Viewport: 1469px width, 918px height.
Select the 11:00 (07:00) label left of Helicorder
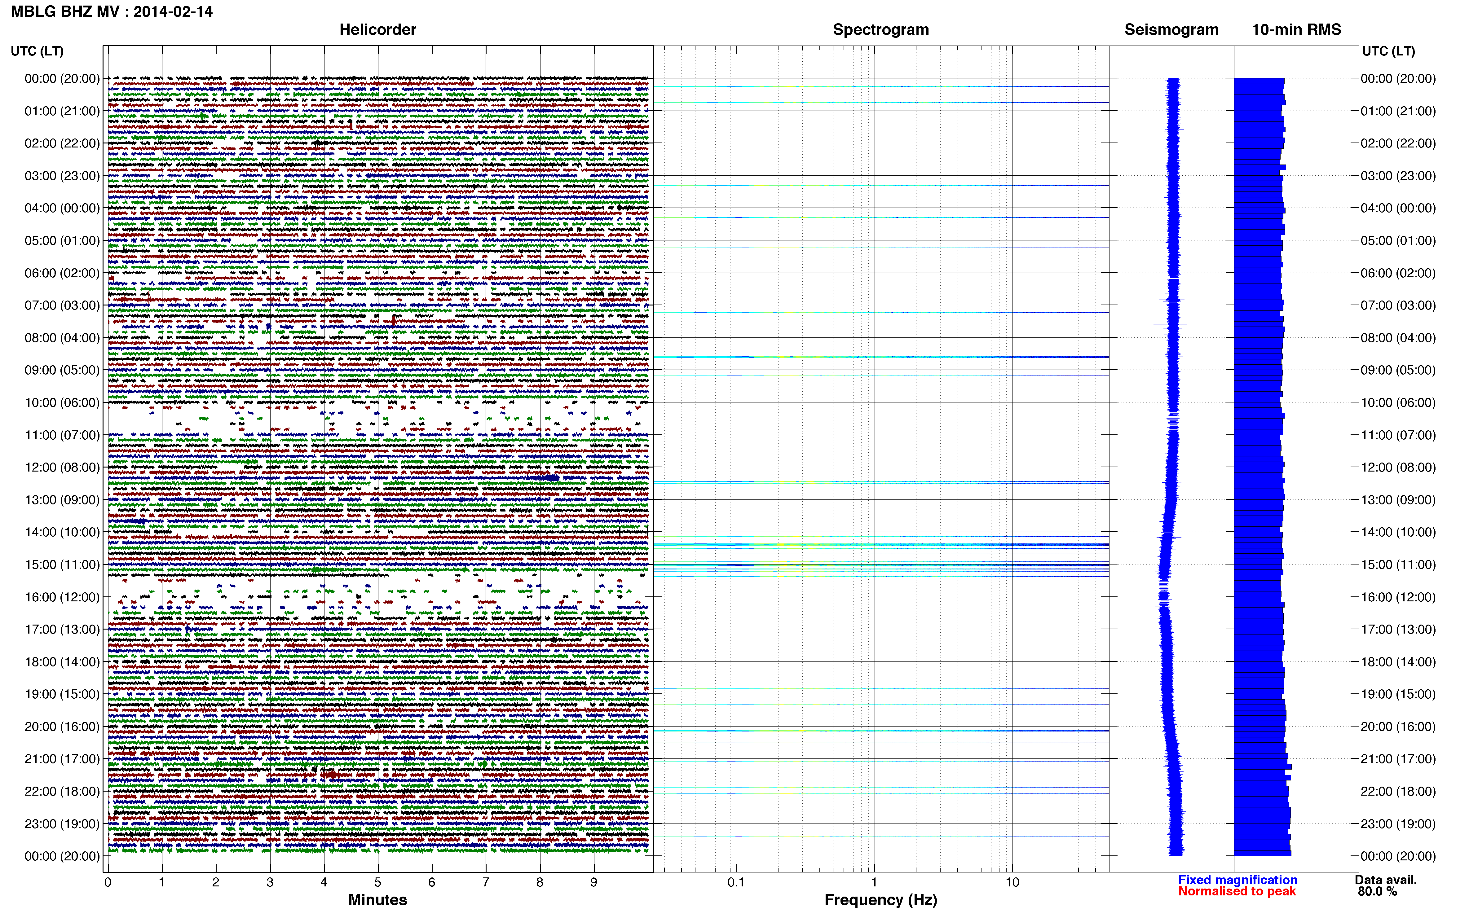point(62,435)
